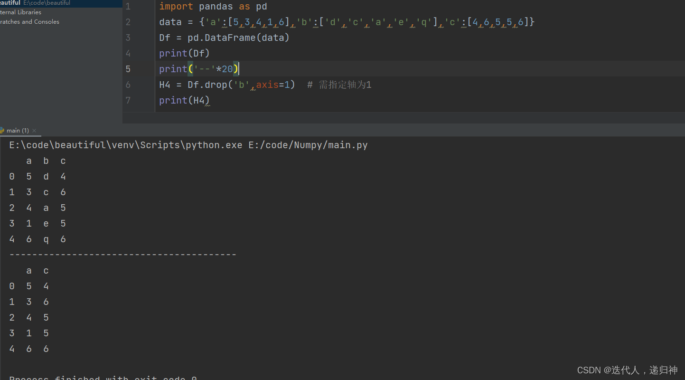Image resolution: width=685 pixels, height=380 pixels.
Task: Click console output row "4 6 6"
Action: tap(29, 349)
